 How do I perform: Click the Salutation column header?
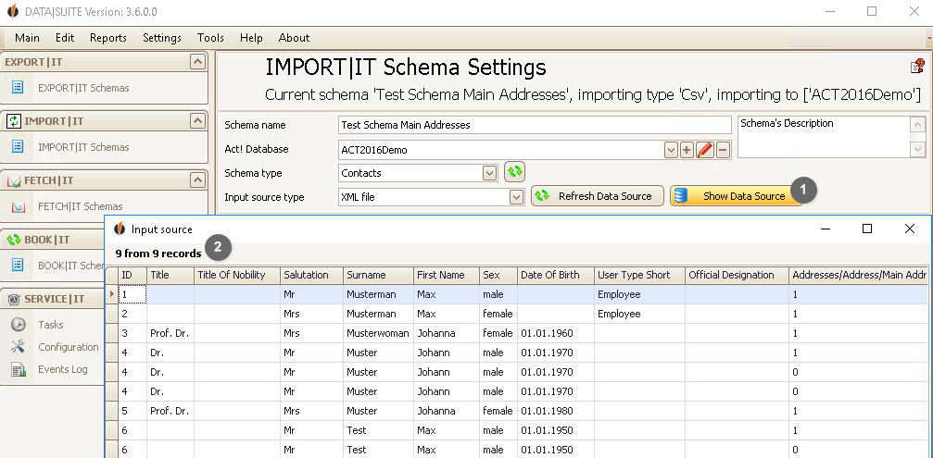312,275
